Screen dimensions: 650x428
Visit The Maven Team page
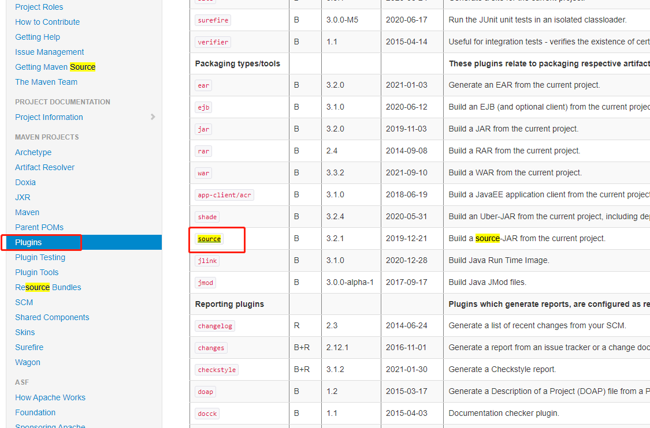click(x=46, y=82)
